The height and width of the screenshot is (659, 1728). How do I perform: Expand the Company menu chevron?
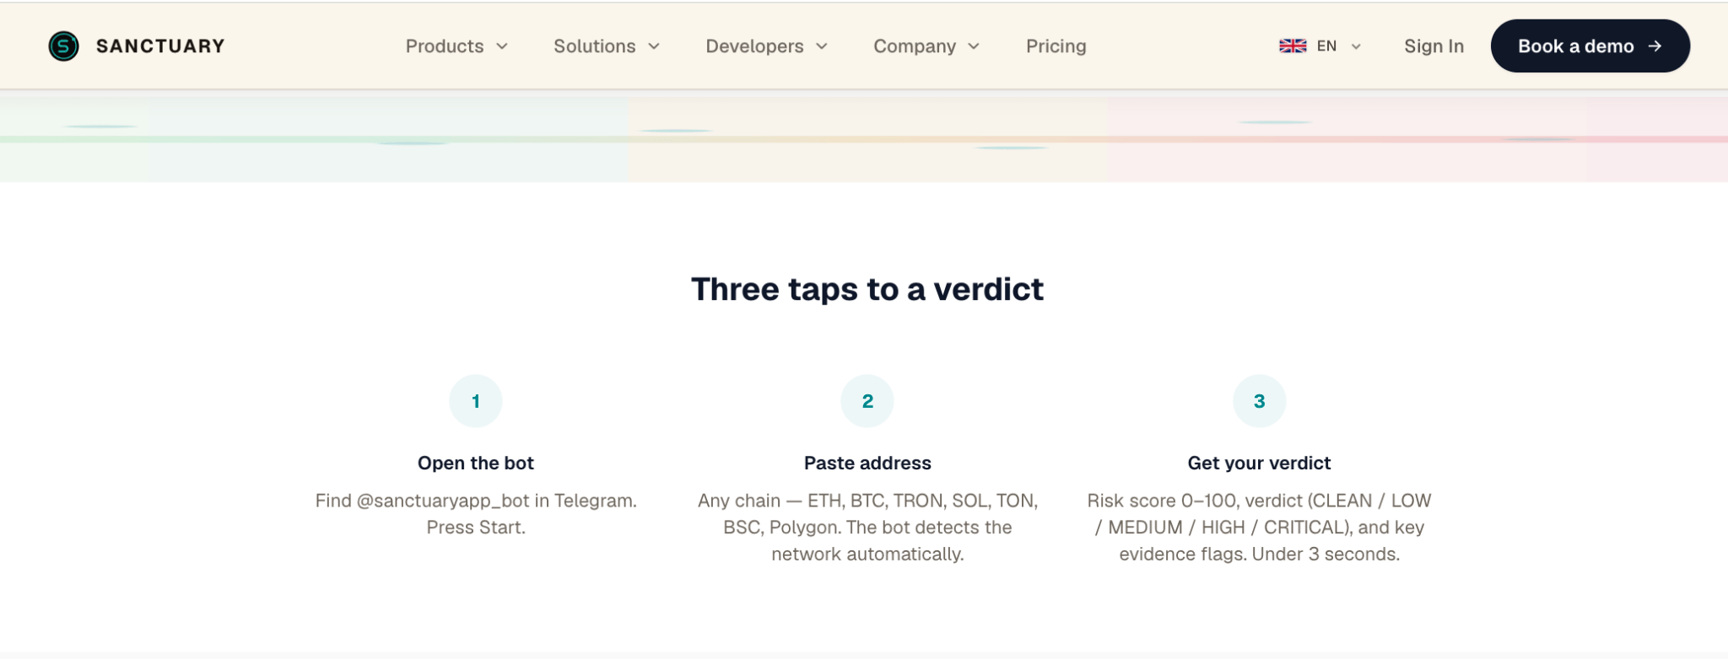click(974, 46)
